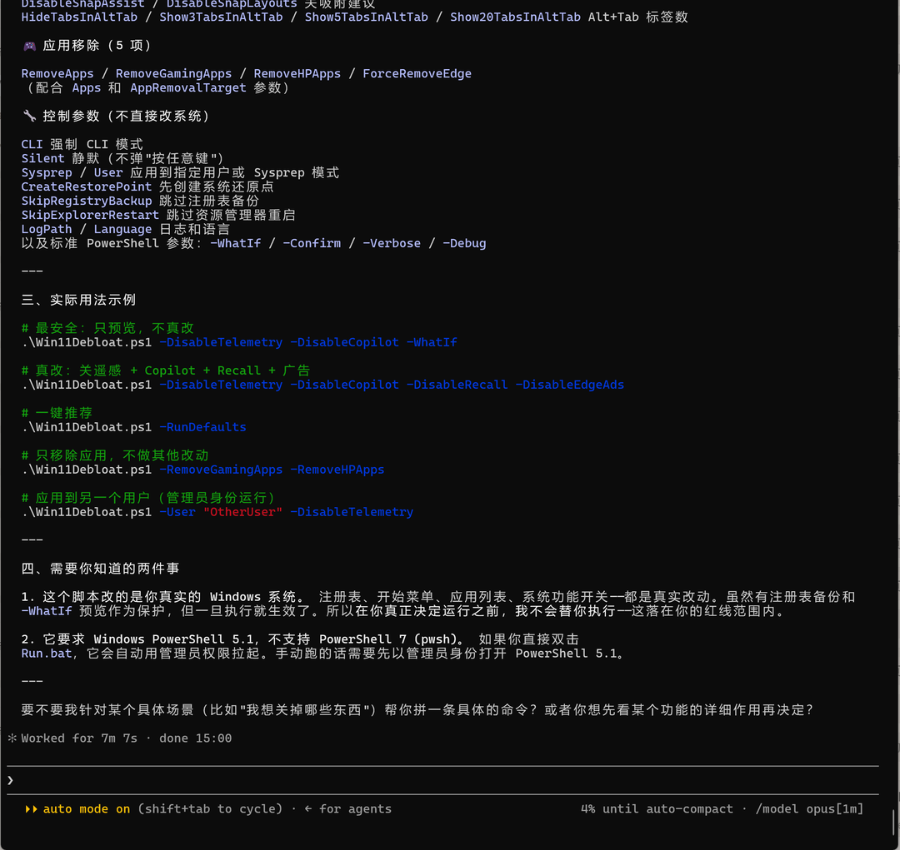This screenshot has width=900, height=850.
Task: Click '-DisableRecall' in example command
Action: pyautogui.click(x=457, y=385)
